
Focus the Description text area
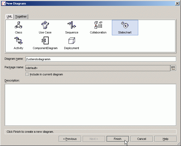(x=90, y=105)
